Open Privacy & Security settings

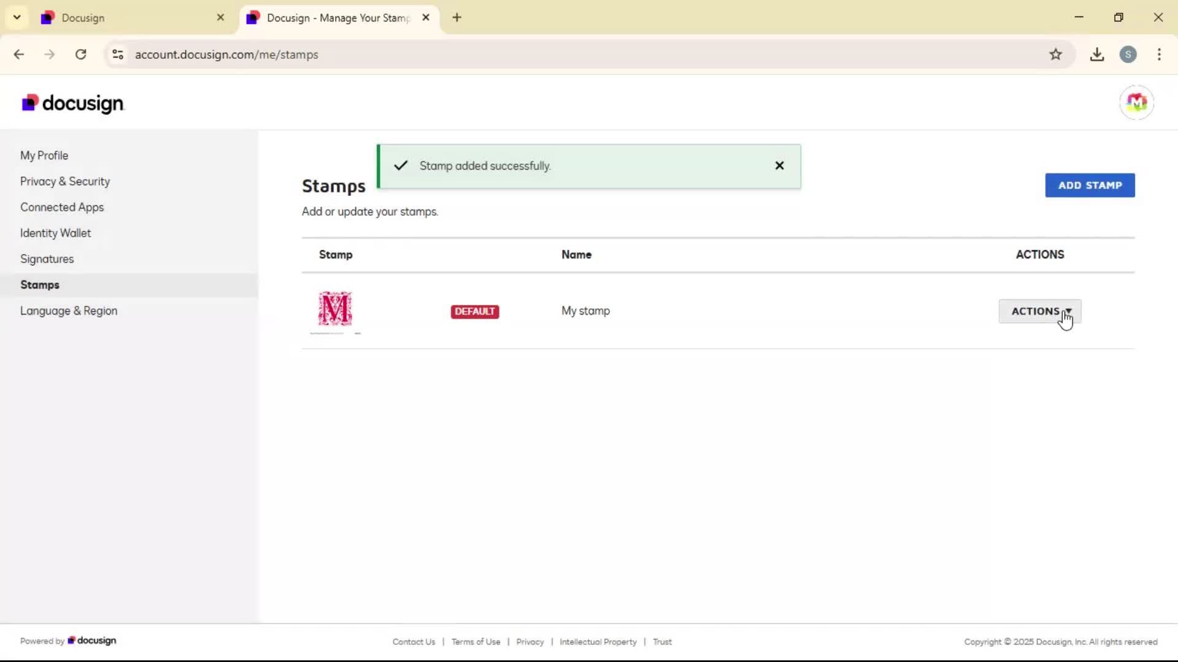65,181
